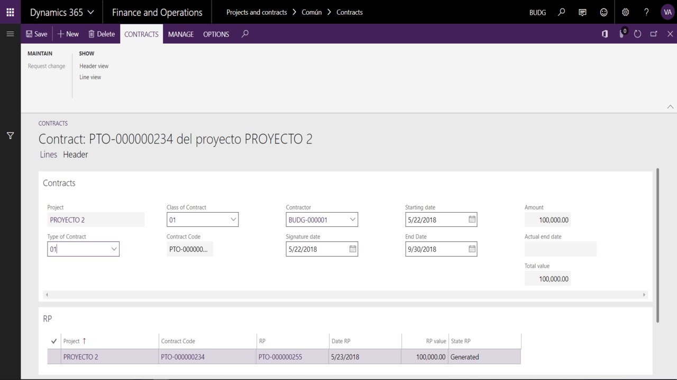
Task: Select the PROYECTO 2 row checkbox cell
Action: coord(54,357)
